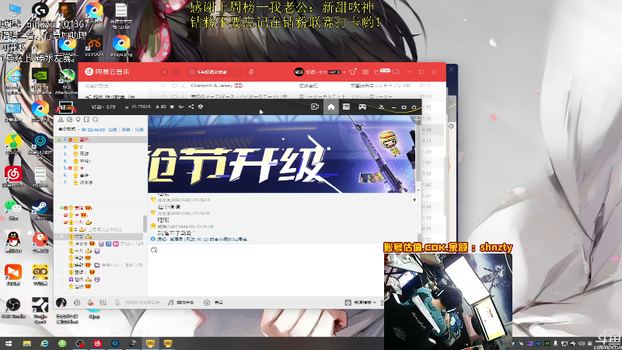Click the share icon in YY title bar

[x=191, y=107]
